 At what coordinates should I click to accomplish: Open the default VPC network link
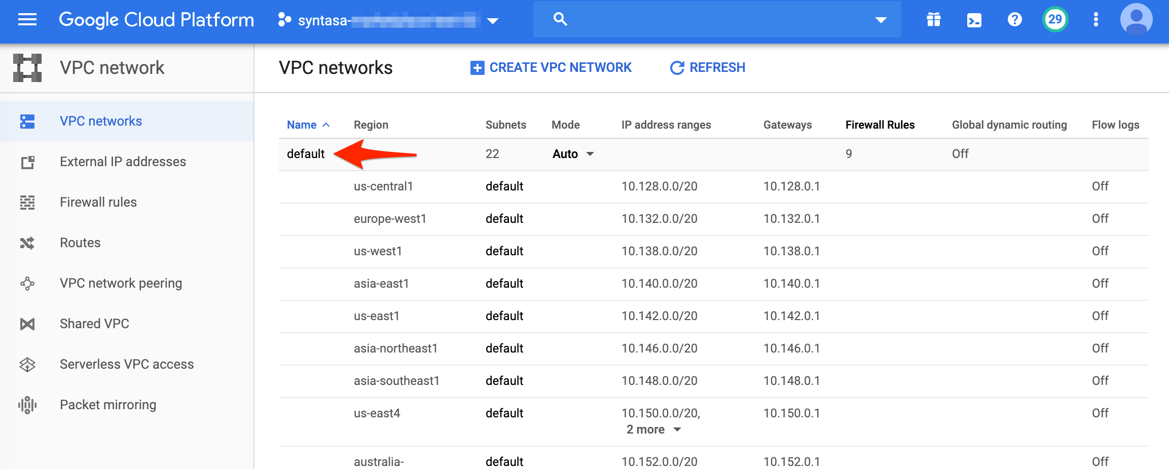pos(305,154)
